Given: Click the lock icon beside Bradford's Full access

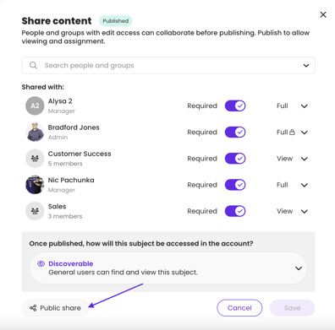Looking at the screenshot, I should [292, 132].
